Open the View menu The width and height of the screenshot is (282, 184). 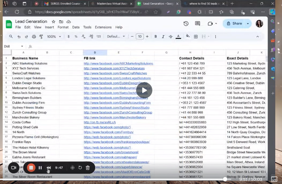pos(38,27)
